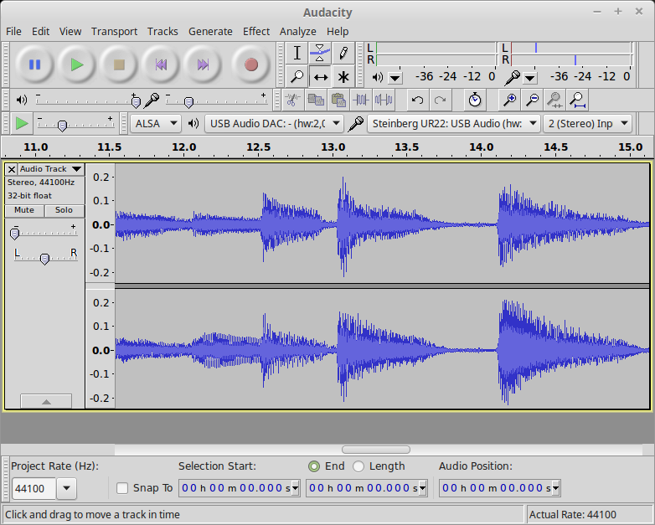The width and height of the screenshot is (655, 525).
Task: Close the Audio Track with X button
Action: tap(12, 169)
